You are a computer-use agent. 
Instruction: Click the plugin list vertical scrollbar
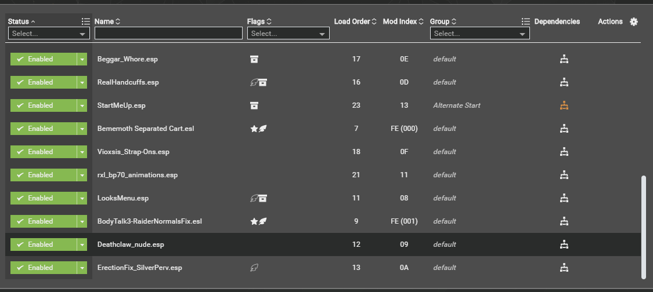tap(644, 227)
